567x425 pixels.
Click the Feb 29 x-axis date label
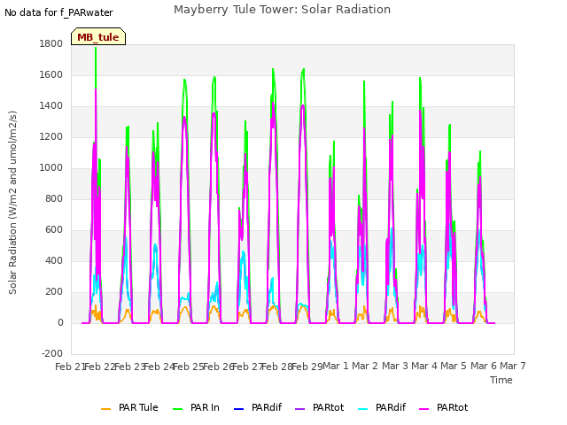(x=307, y=367)
